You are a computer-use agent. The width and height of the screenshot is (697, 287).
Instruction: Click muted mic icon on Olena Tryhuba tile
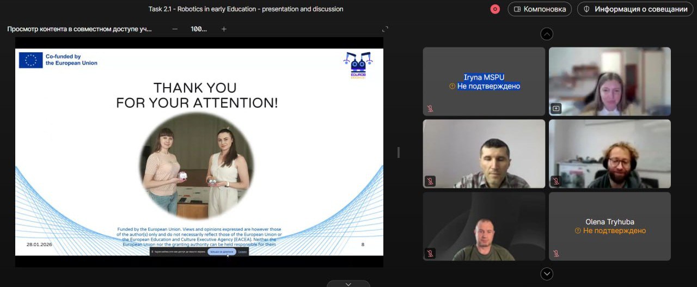point(556,253)
